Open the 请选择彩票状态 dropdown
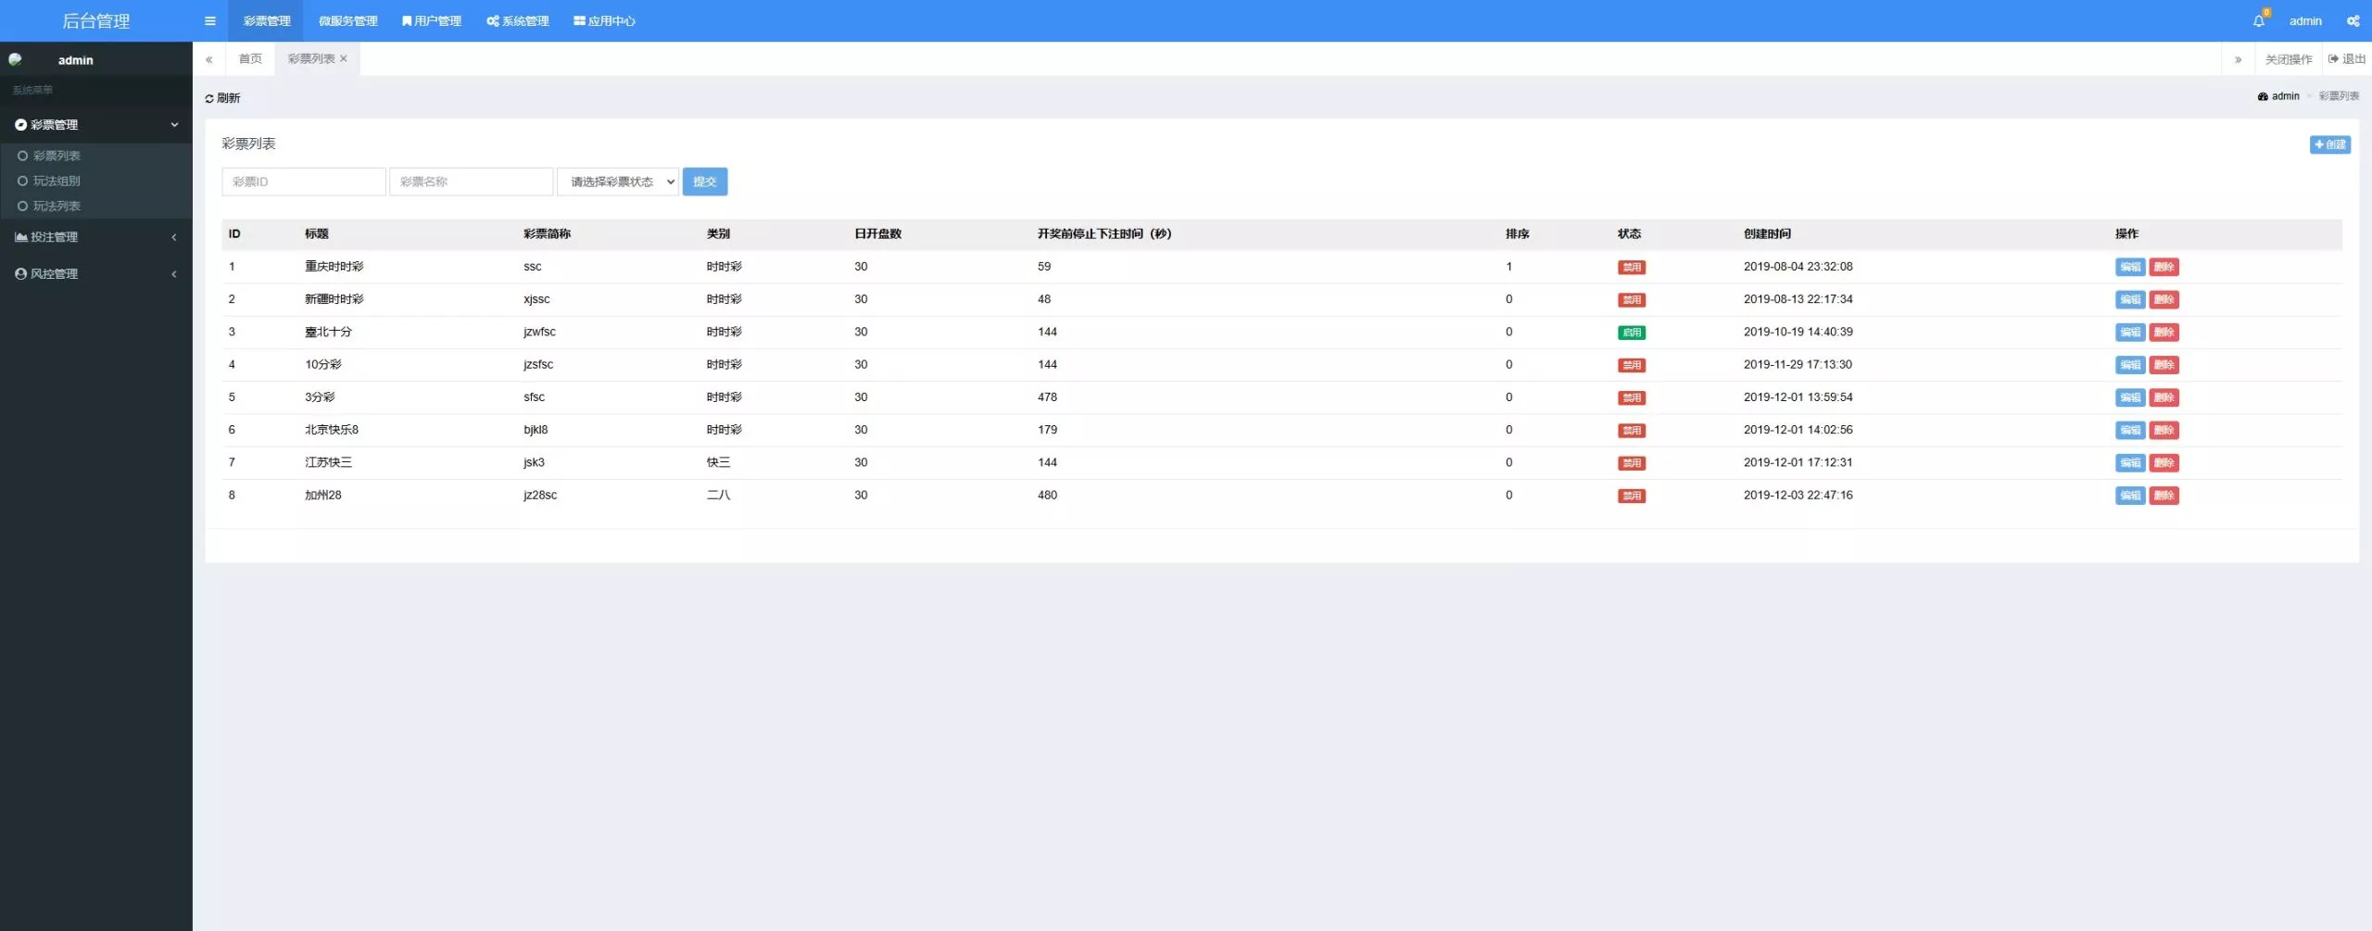Viewport: 2372px width, 931px height. click(x=618, y=182)
